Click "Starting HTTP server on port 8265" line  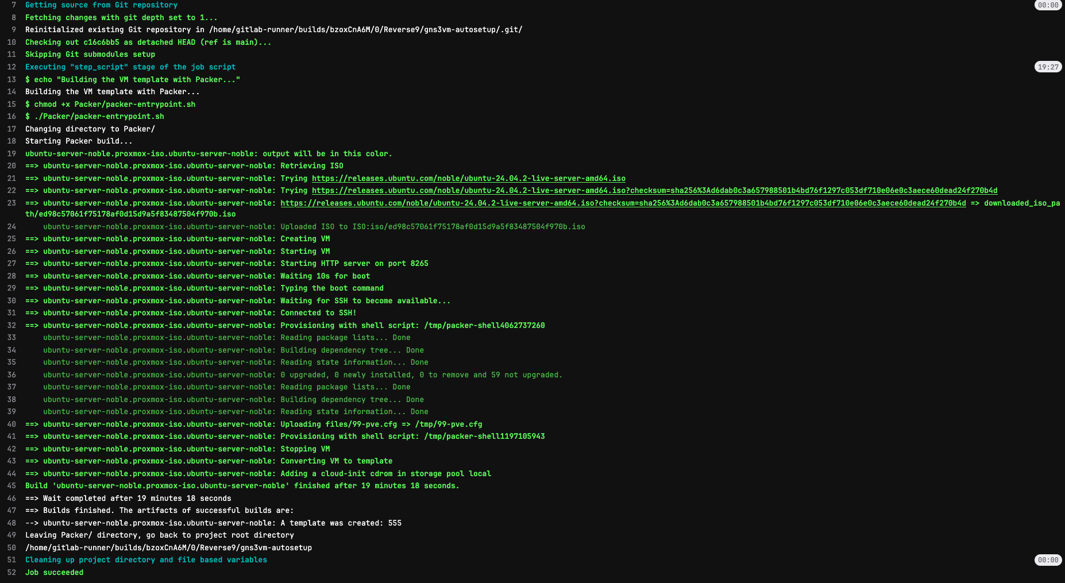[227, 264]
